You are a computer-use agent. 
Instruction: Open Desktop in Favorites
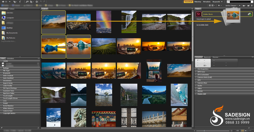tap(7, 28)
